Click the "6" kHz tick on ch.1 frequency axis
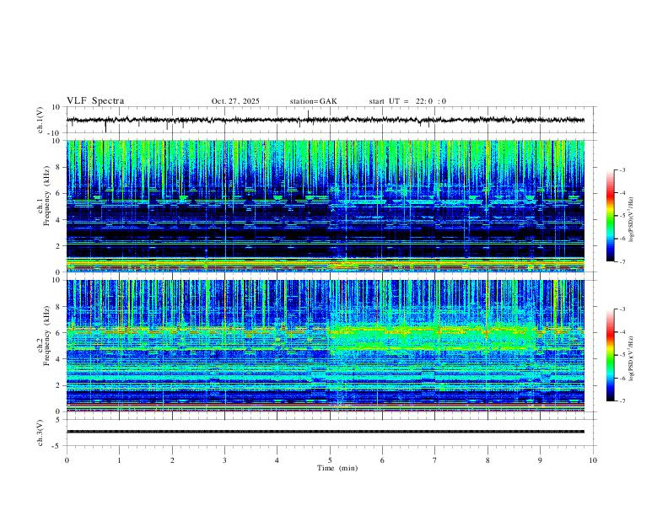 pyautogui.click(x=58, y=193)
